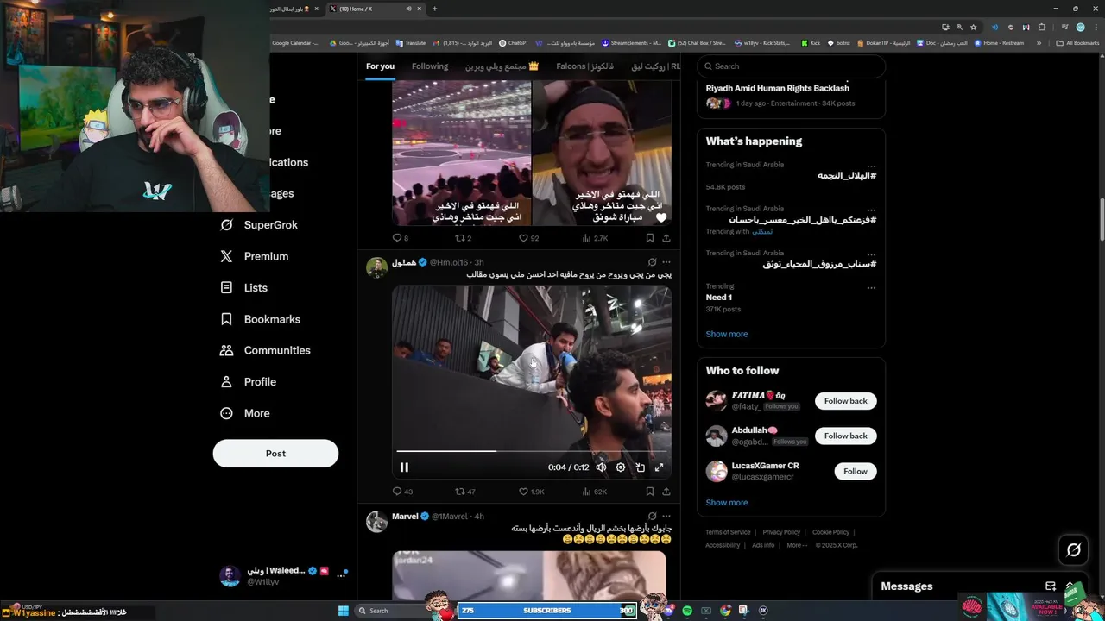
Task: Mute the X tab audio indicator
Action: point(408,9)
